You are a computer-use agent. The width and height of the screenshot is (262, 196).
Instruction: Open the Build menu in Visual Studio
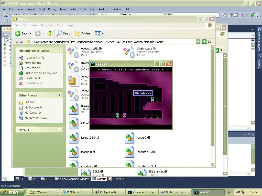(42, 9)
